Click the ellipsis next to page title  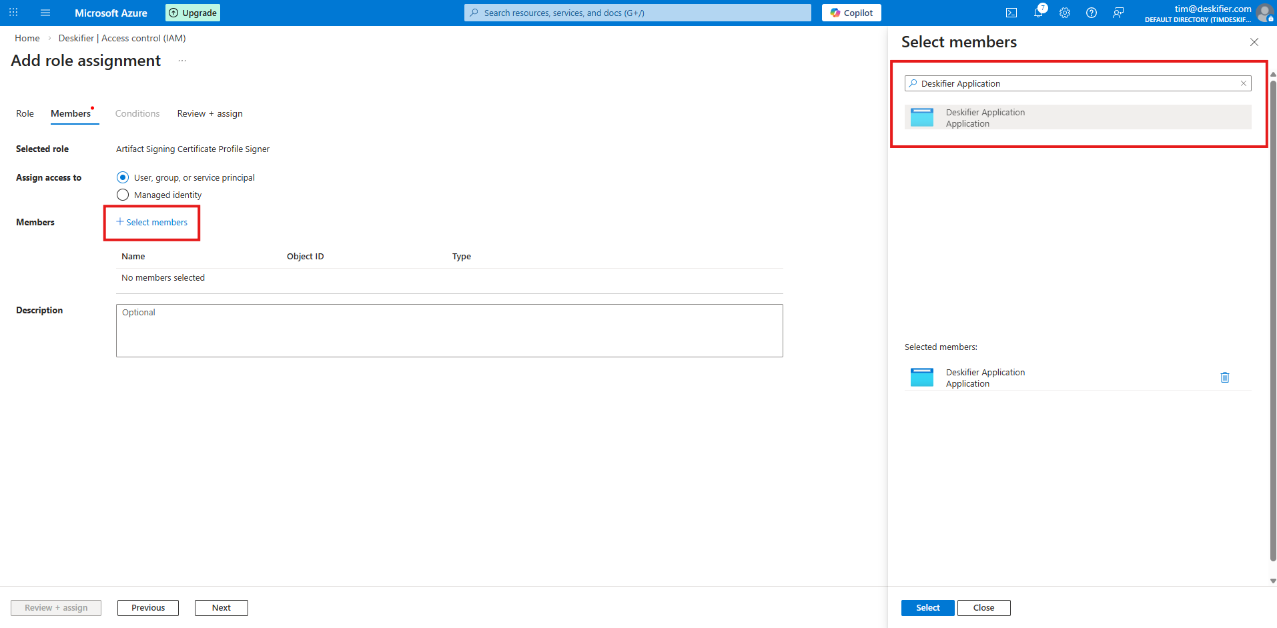(182, 61)
